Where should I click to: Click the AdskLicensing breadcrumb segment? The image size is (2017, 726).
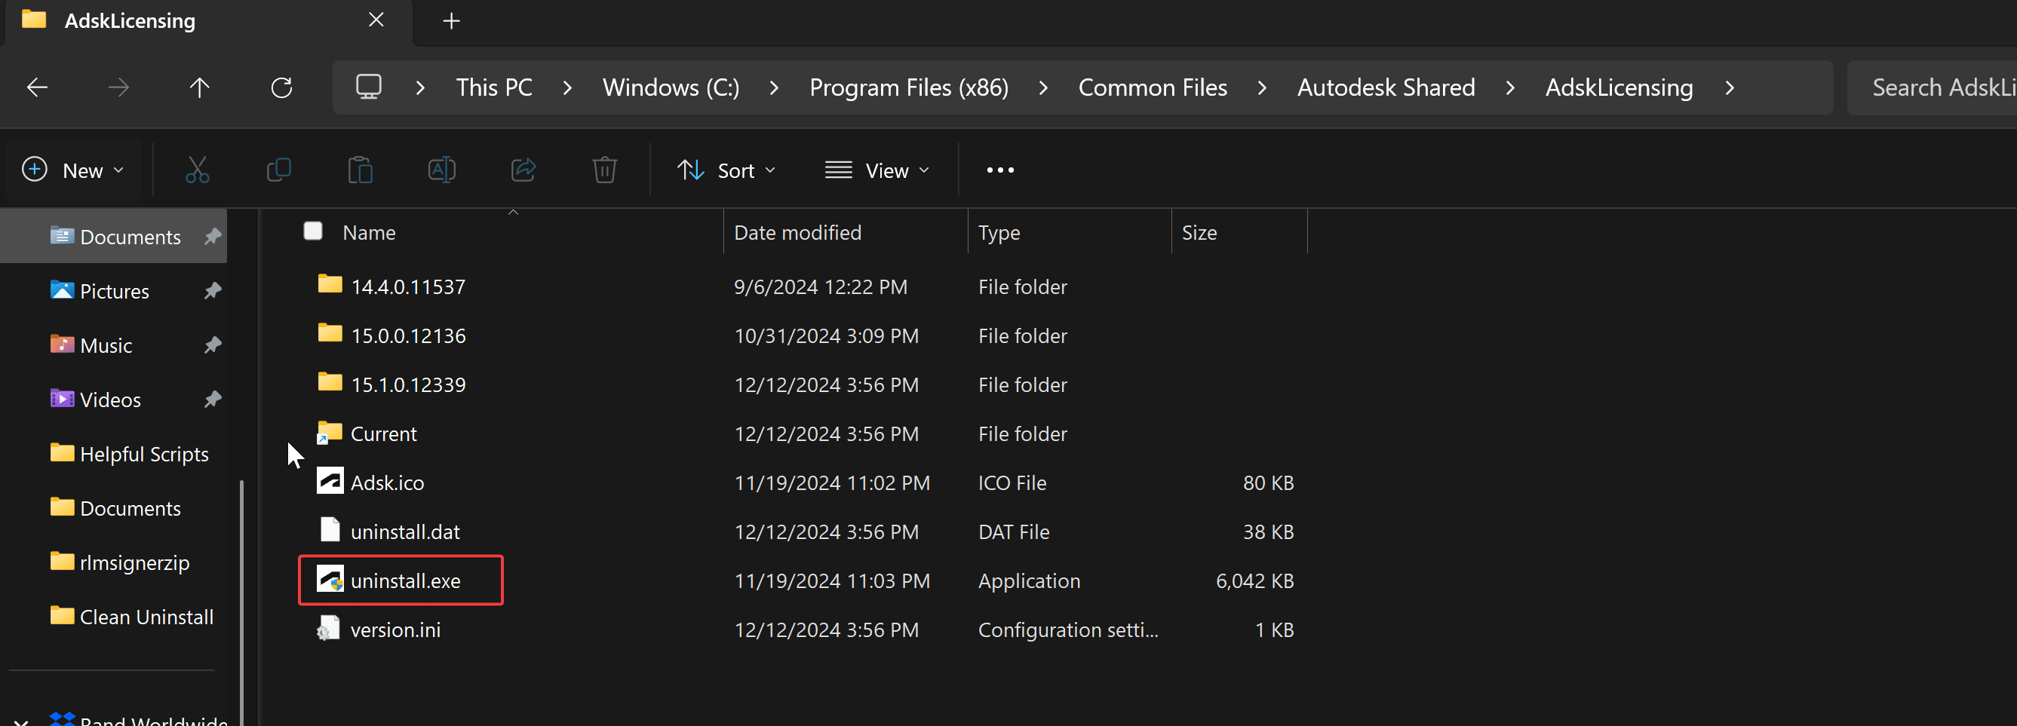tap(1619, 87)
